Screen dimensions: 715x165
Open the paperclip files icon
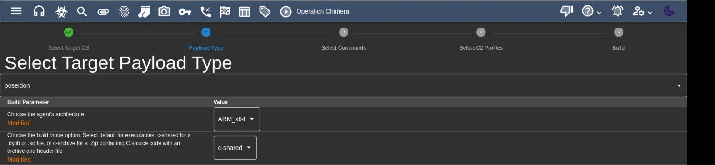pyautogui.click(x=103, y=12)
